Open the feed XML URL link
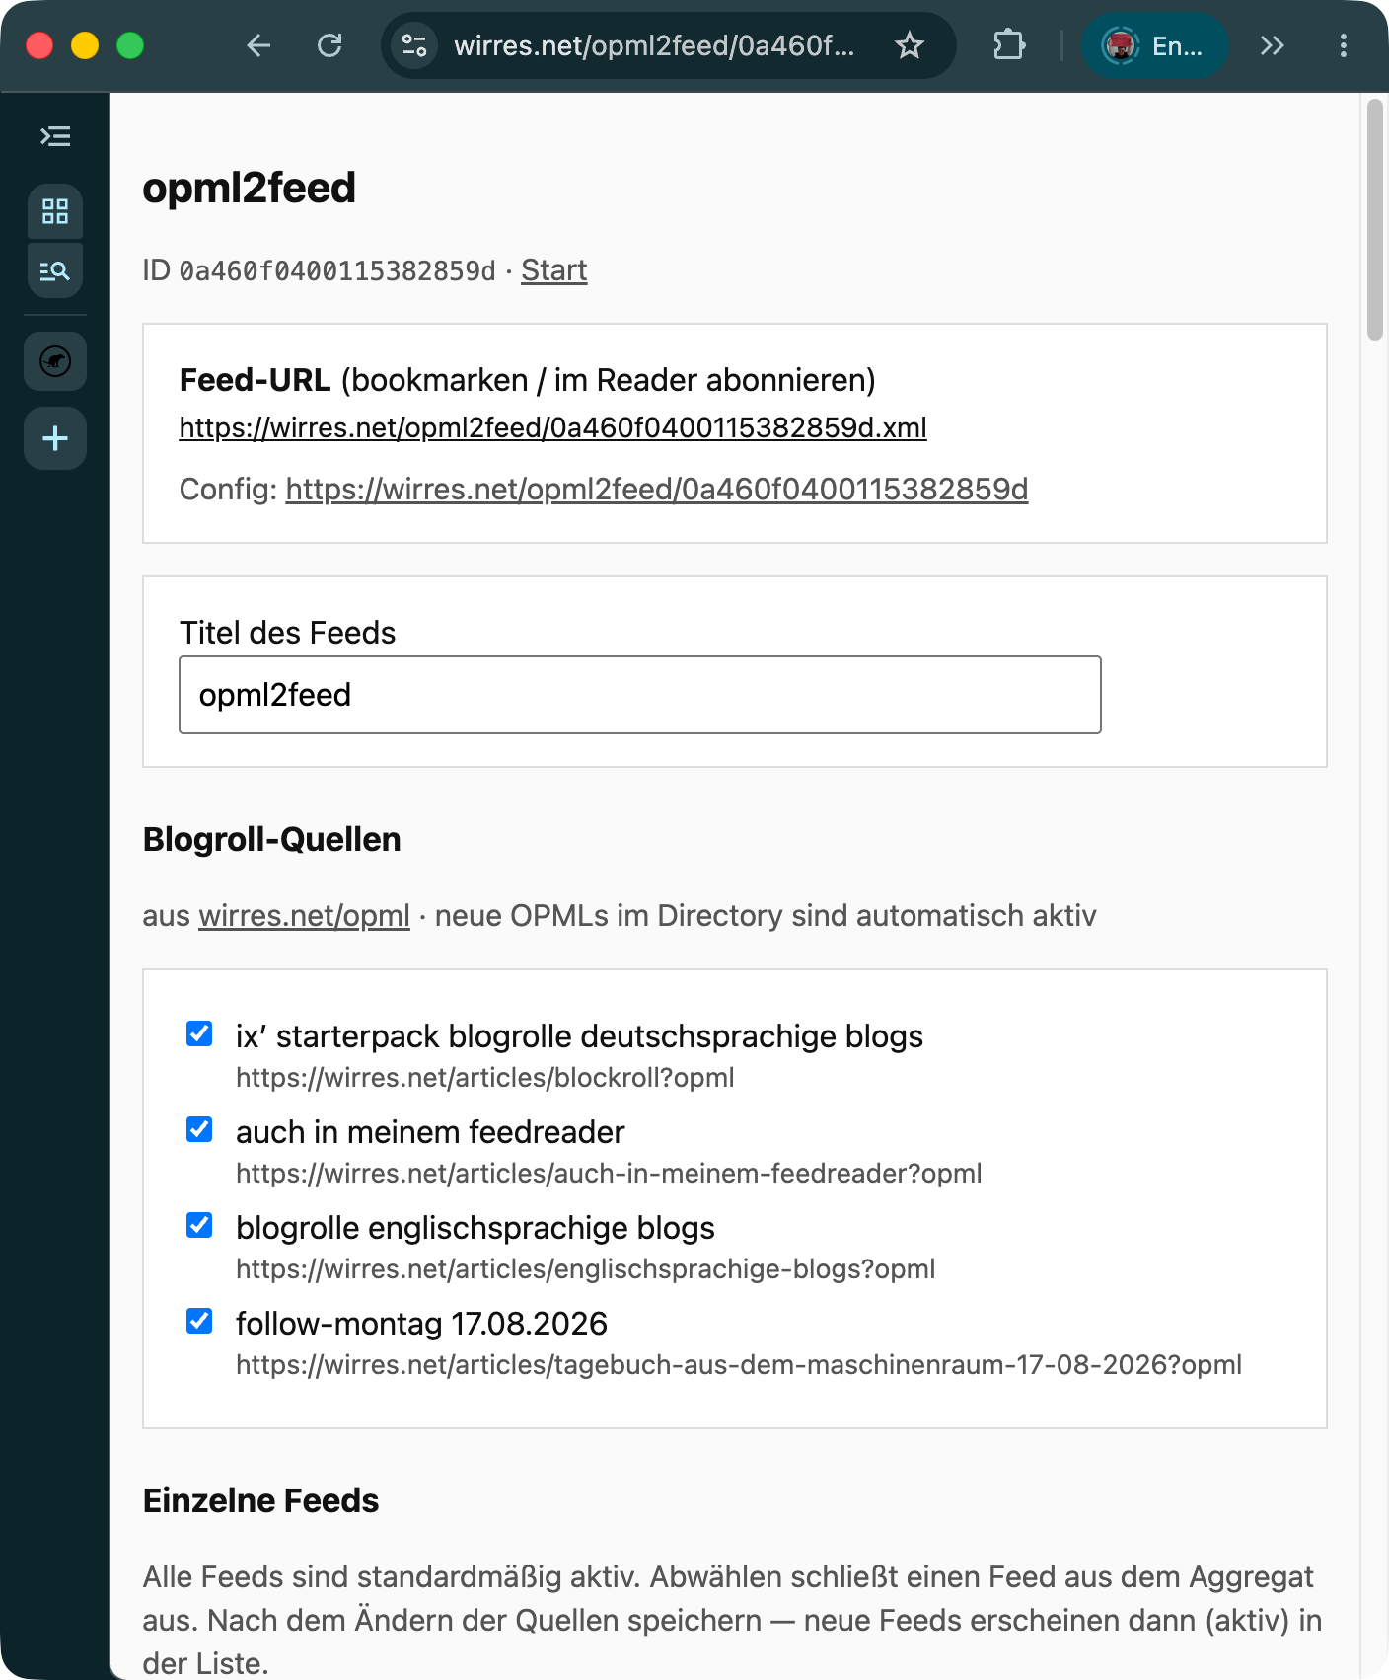 tap(552, 427)
